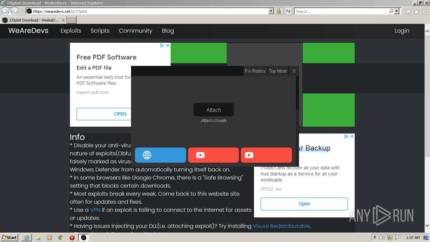Open the Community menu item
Viewport: 430px width, 242px height.
135,31
